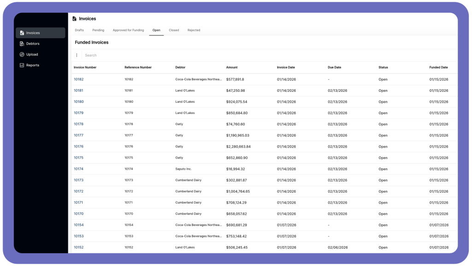
Task: Go to the Closed tab
Action: point(174,30)
